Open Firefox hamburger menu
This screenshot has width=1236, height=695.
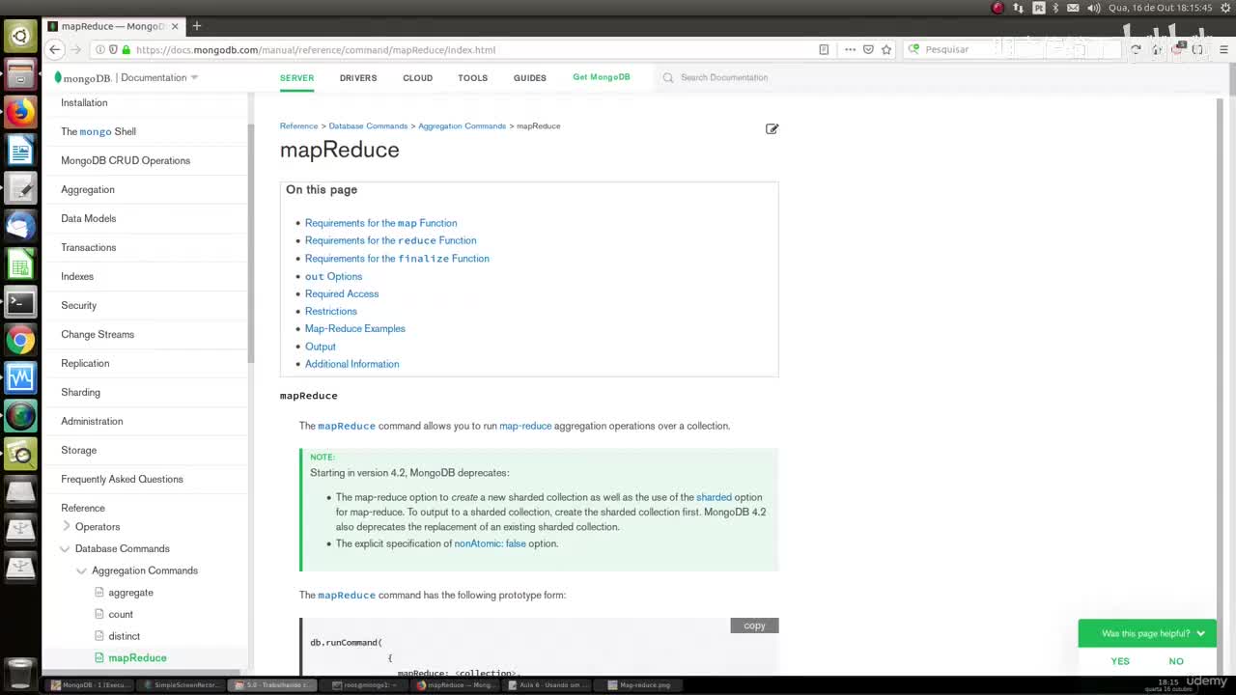tap(1223, 49)
